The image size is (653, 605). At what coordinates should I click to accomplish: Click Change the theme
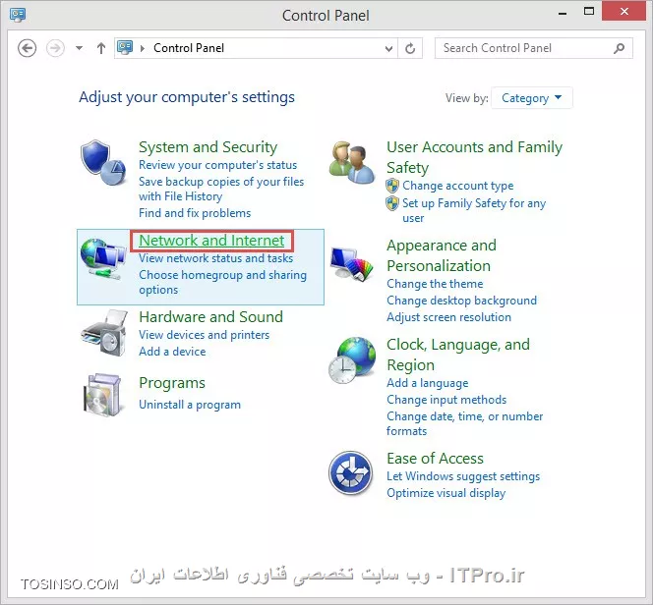tap(435, 284)
